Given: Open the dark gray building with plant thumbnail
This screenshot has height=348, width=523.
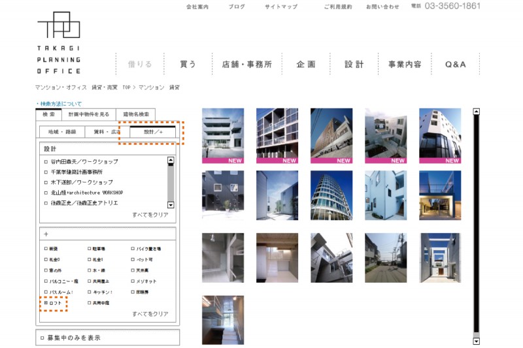Looking at the screenshot, I should [x=223, y=195].
